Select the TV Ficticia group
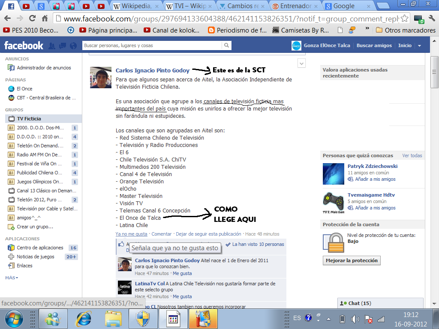Image resolution: width=439 pixels, height=329 pixels. click(x=43, y=119)
